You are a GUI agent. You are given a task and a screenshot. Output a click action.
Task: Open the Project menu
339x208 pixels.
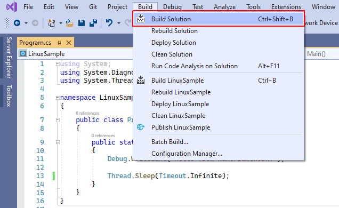[x=117, y=7]
